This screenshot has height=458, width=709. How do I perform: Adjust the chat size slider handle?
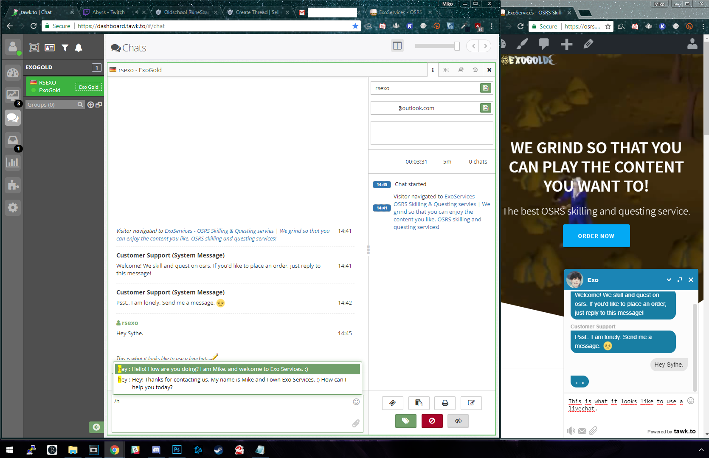pyautogui.click(x=457, y=46)
